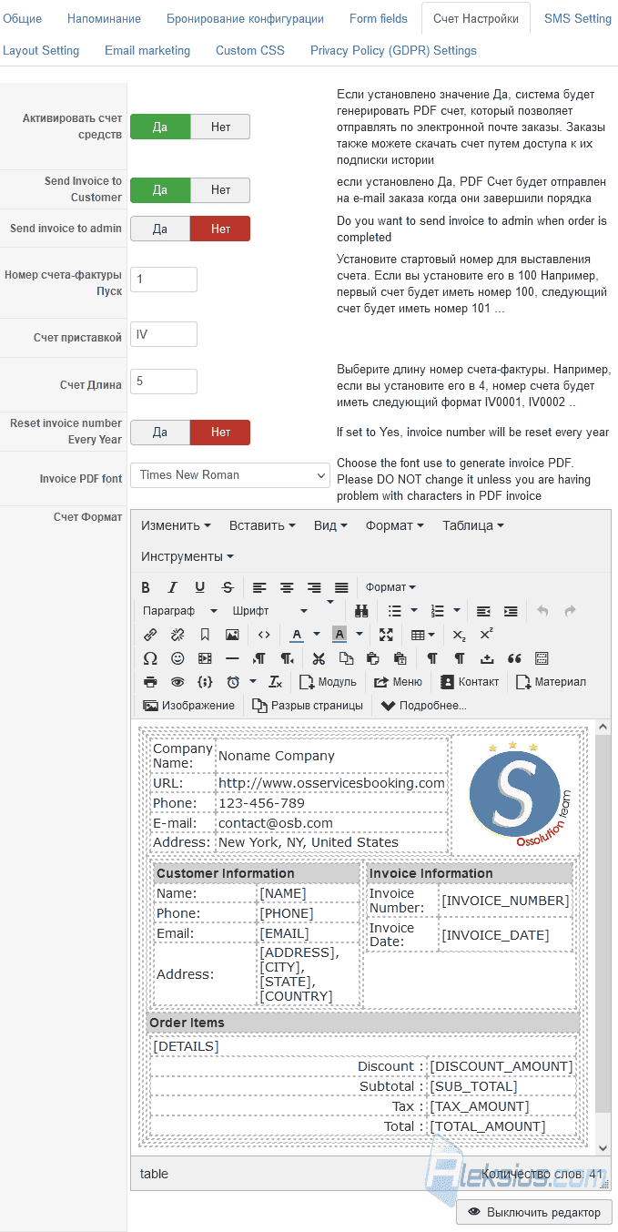This screenshot has height=1232, width=618.
Task: Click the insert link icon
Action: [150, 635]
